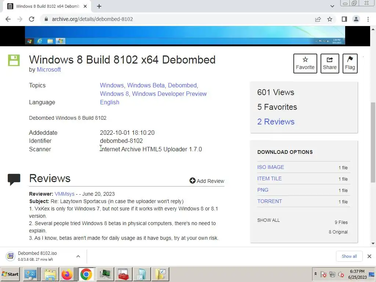The width and height of the screenshot is (376, 282).
Task: Click the site lock icon in address bar
Action: point(46,19)
